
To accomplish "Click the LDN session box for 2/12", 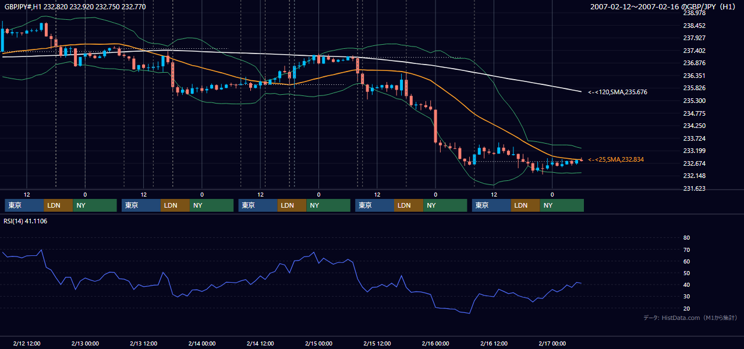I will click(58, 205).
